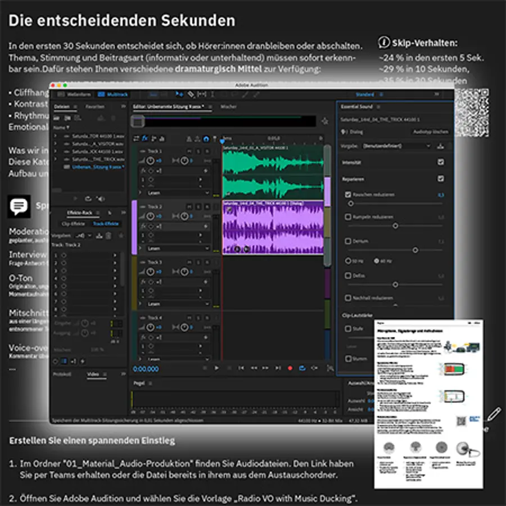This screenshot has width=506, height=506.
Task: Select the 50 Hz radio button
Action: pos(348,261)
